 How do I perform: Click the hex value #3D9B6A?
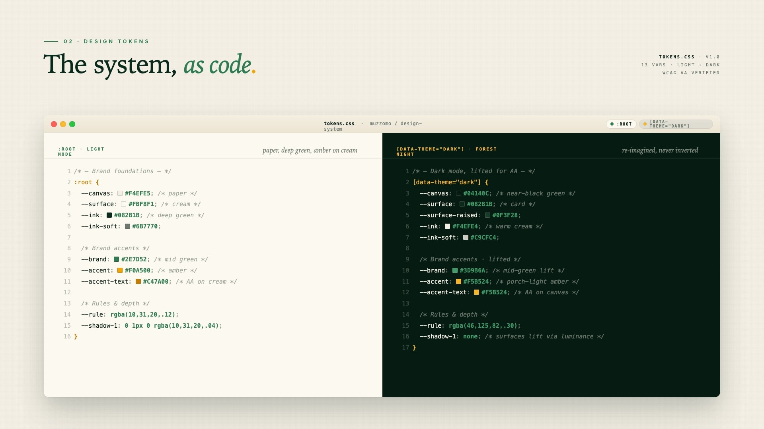click(x=472, y=271)
